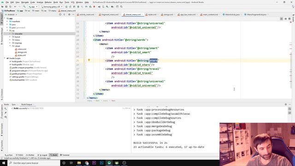
Task: Open the Refactor menu
Action: 48,2
